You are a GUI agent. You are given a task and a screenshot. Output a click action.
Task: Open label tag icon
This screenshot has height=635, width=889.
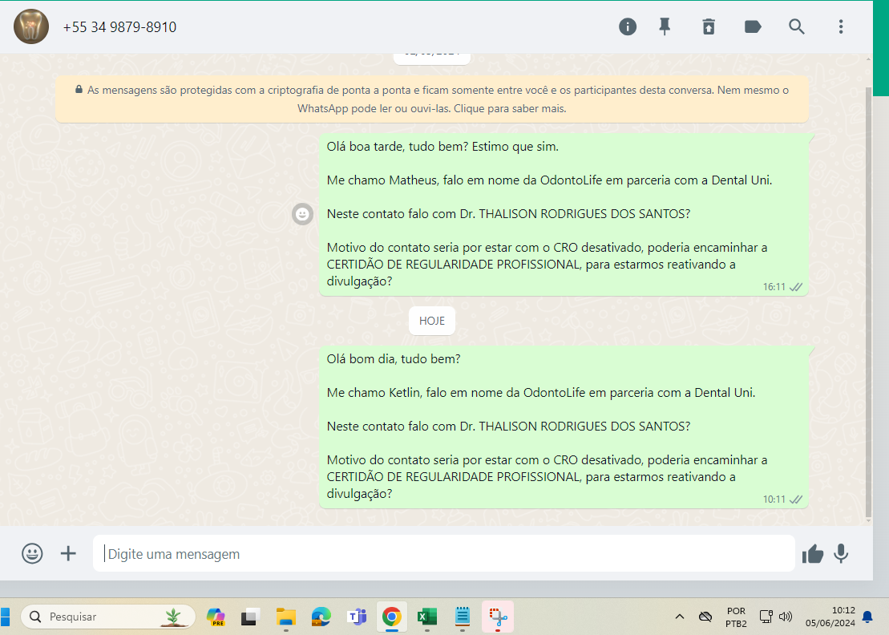753,26
